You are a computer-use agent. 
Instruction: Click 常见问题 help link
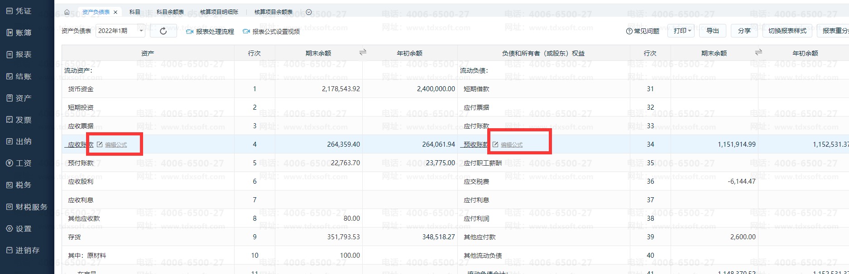tap(643, 31)
